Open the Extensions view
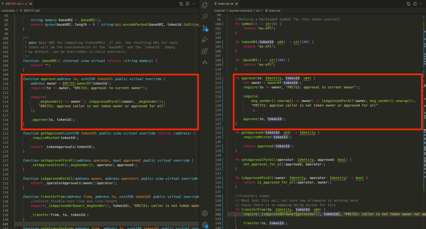The image size is (426, 229). click(x=205, y=51)
